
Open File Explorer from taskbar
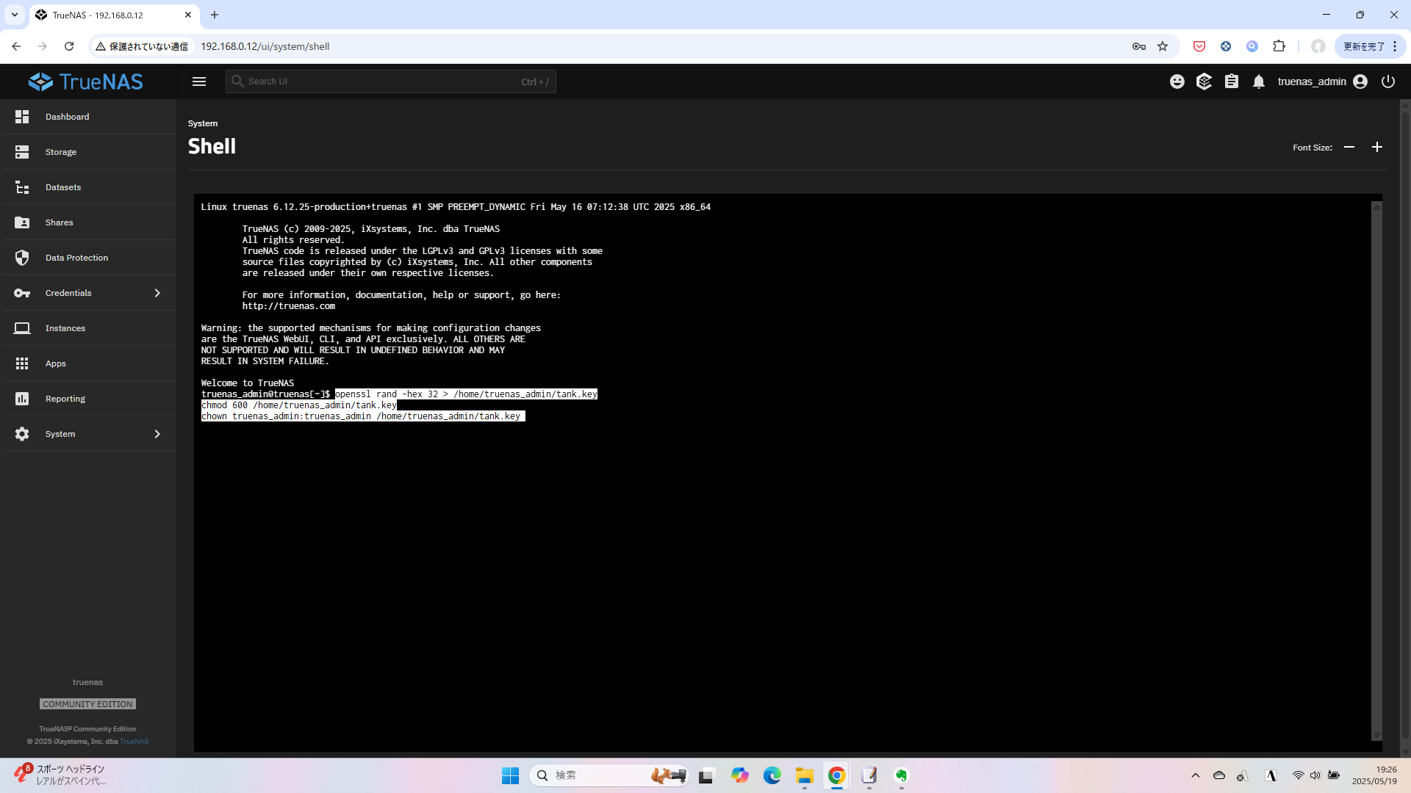pos(804,775)
